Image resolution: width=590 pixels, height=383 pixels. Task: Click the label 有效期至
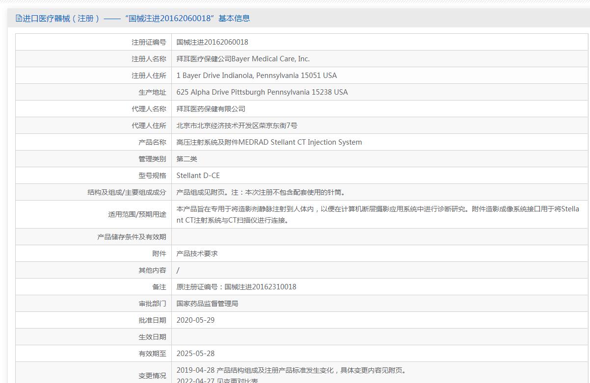(152, 354)
